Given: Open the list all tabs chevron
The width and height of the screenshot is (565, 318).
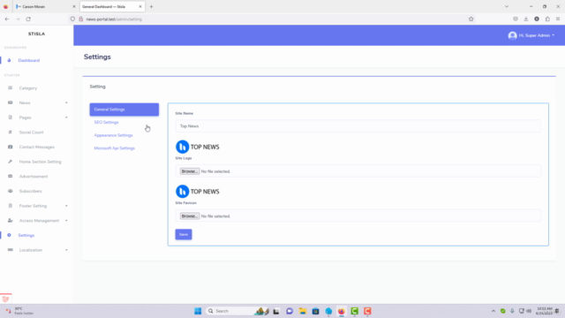Looking at the screenshot, I should [507, 6].
